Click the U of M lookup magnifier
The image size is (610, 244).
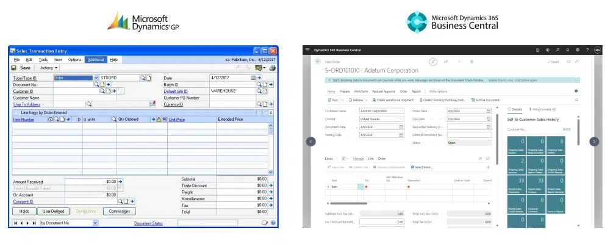click(113, 120)
